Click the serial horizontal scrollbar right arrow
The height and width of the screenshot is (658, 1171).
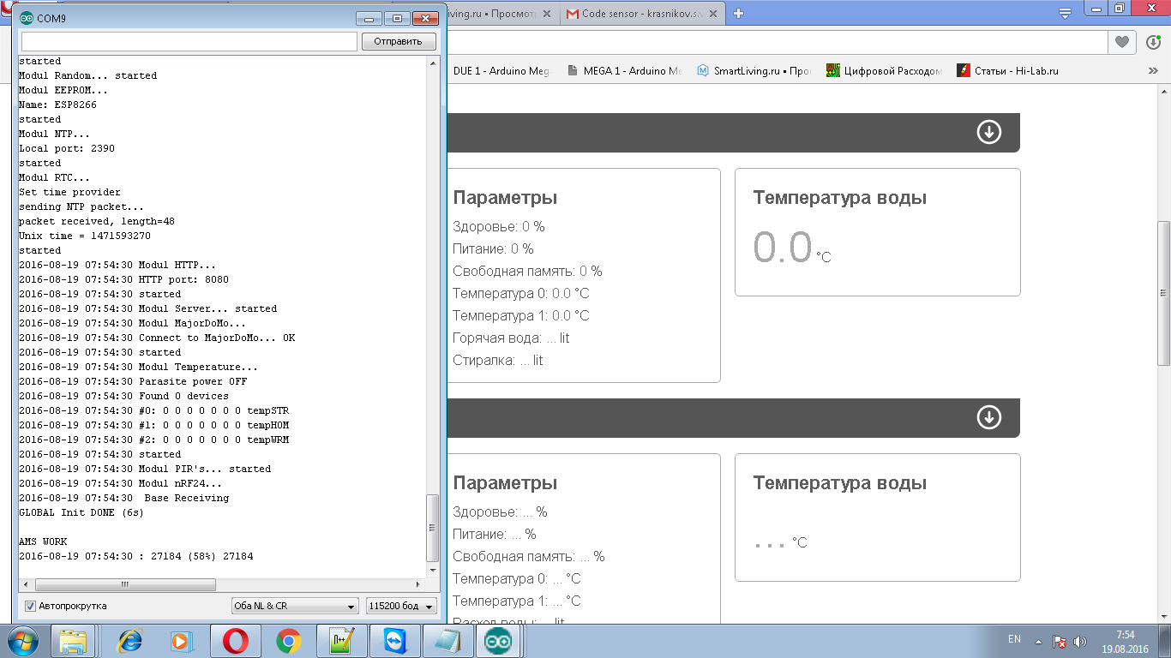click(x=419, y=585)
